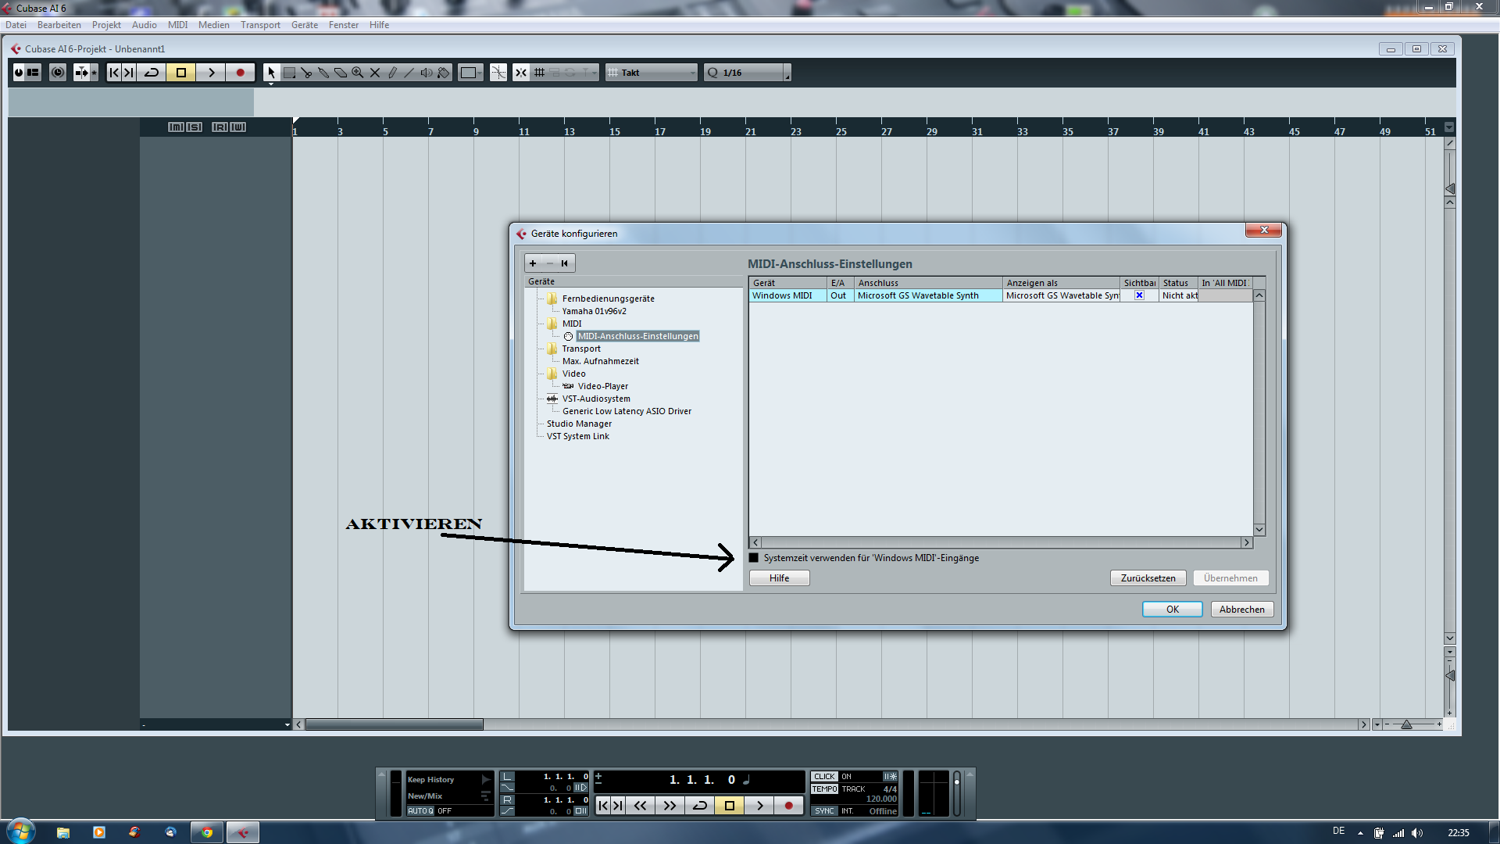The image size is (1500, 844).
Task: Toggle global Mute deactivate button
Action: (x=176, y=127)
